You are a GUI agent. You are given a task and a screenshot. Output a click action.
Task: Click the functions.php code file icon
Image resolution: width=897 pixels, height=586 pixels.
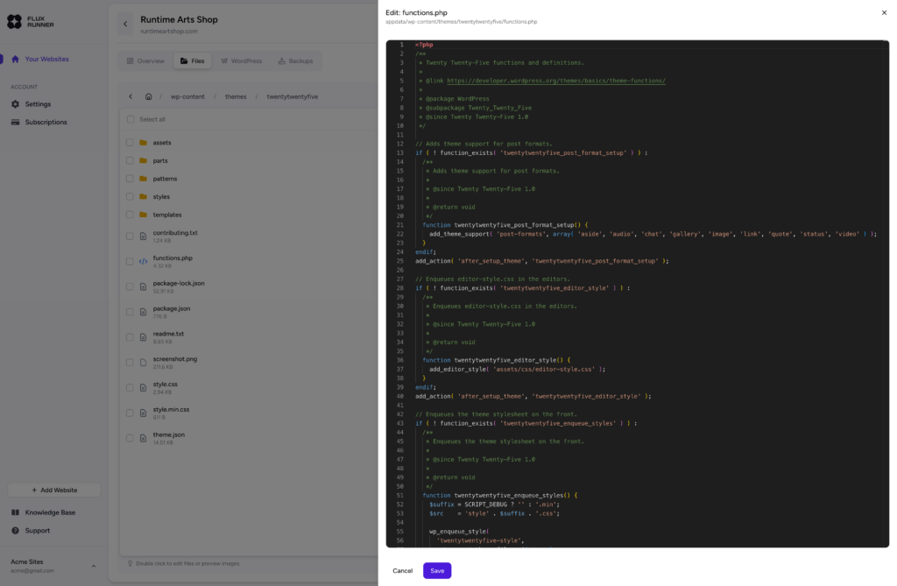[x=143, y=261]
